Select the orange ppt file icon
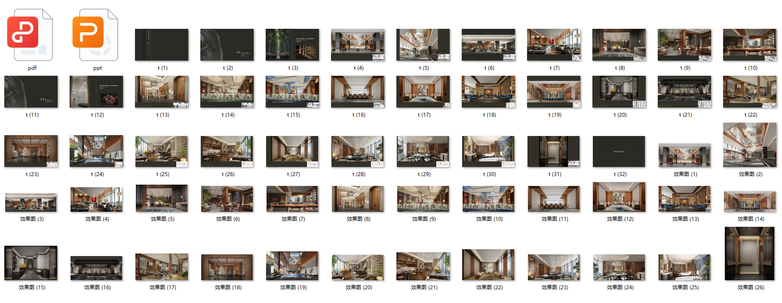The height and width of the screenshot is (303, 782). pyautogui.click(x=95, y=35)
